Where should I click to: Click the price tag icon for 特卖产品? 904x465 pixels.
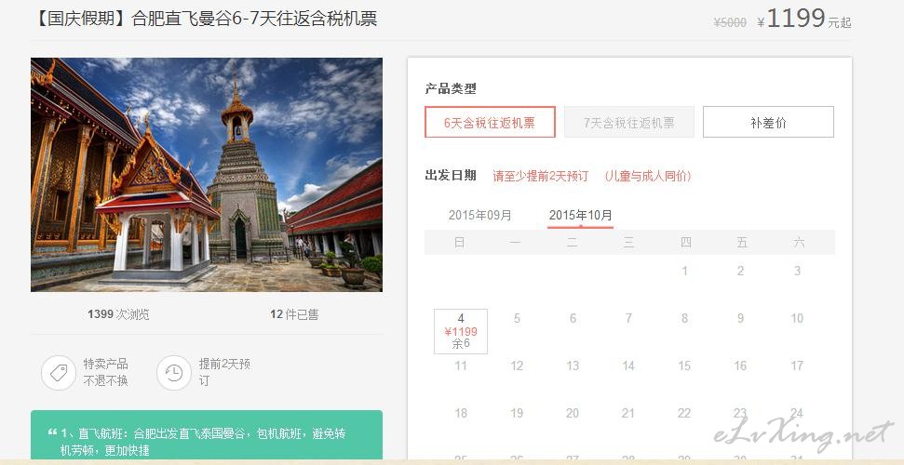point(59,373)
